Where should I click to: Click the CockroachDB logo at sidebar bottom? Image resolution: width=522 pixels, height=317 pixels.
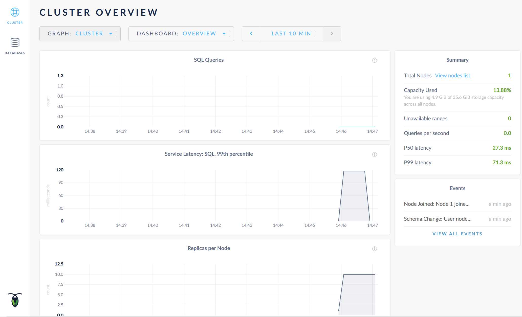point(15,300)
